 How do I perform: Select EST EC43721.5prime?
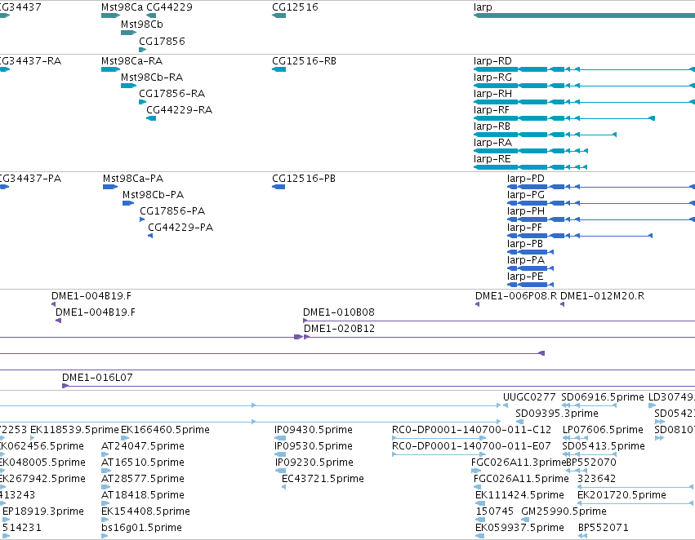(283, 487)
